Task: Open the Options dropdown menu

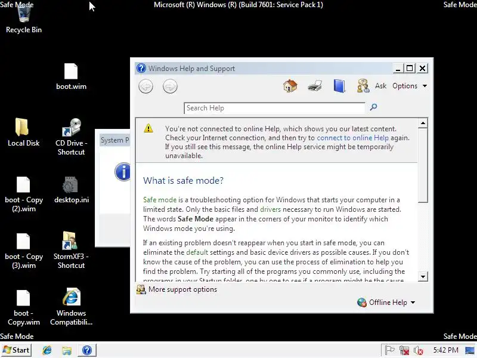Action: [410, 86]
